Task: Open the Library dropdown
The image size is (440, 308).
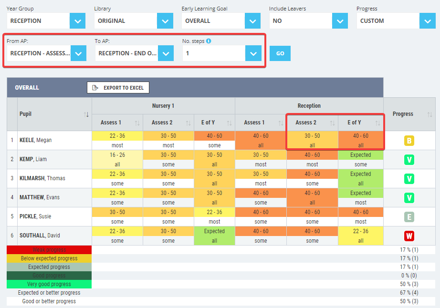Action: 165,21
